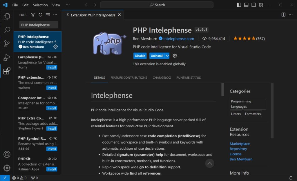Install the PHP Symbol Rename extension
The width and height of the screenshot is (297, 181).
tap(52, 149)
